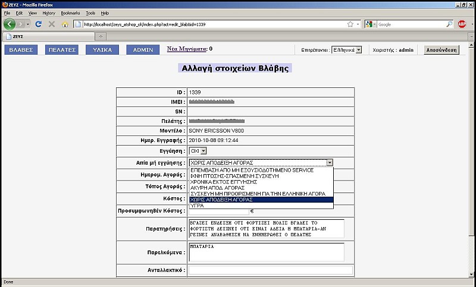Click the Παρατηρήσεις notes textarea
Viewport: 476px width, 287px height.
click(x=267, y=229)
